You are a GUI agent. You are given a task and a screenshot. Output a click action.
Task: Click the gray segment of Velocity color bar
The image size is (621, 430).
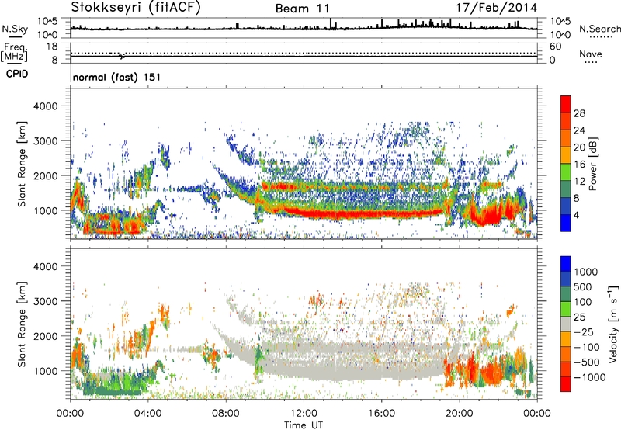point(566,324)
